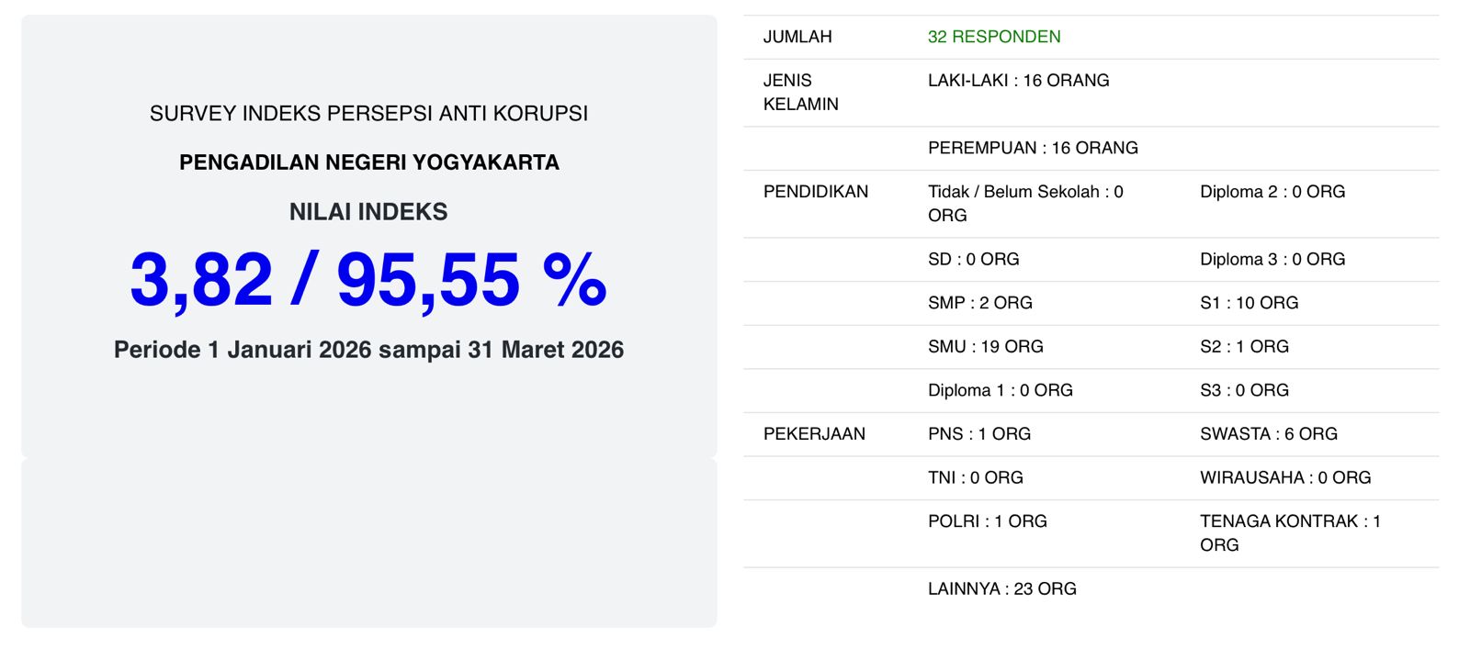The image size is (1470, 649).
Task: Click PEREMPUAN : 16 ORANG entry
Action: [x=1033, y=148]
